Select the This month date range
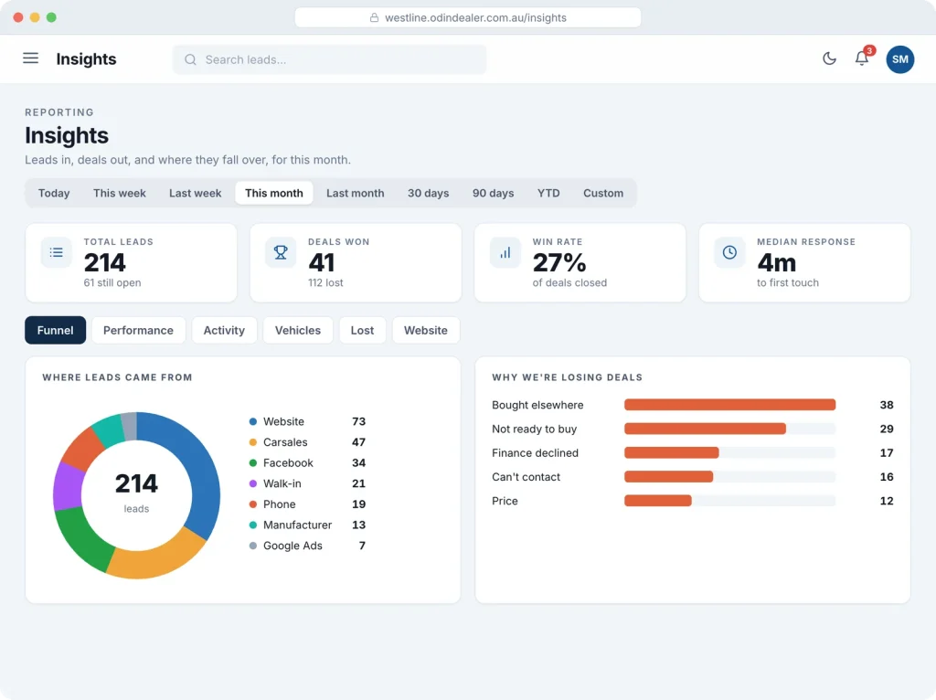The width and height of the screenshot is (936, 700). (274, 194)
